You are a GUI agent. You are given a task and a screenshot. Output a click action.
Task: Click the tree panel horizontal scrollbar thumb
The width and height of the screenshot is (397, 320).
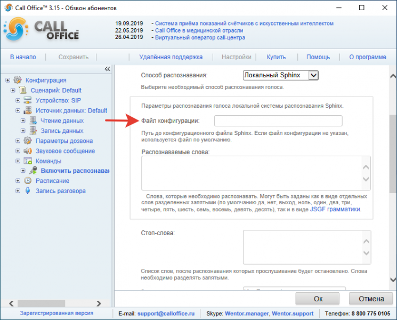pyautogui.click(x=41, y=303)
